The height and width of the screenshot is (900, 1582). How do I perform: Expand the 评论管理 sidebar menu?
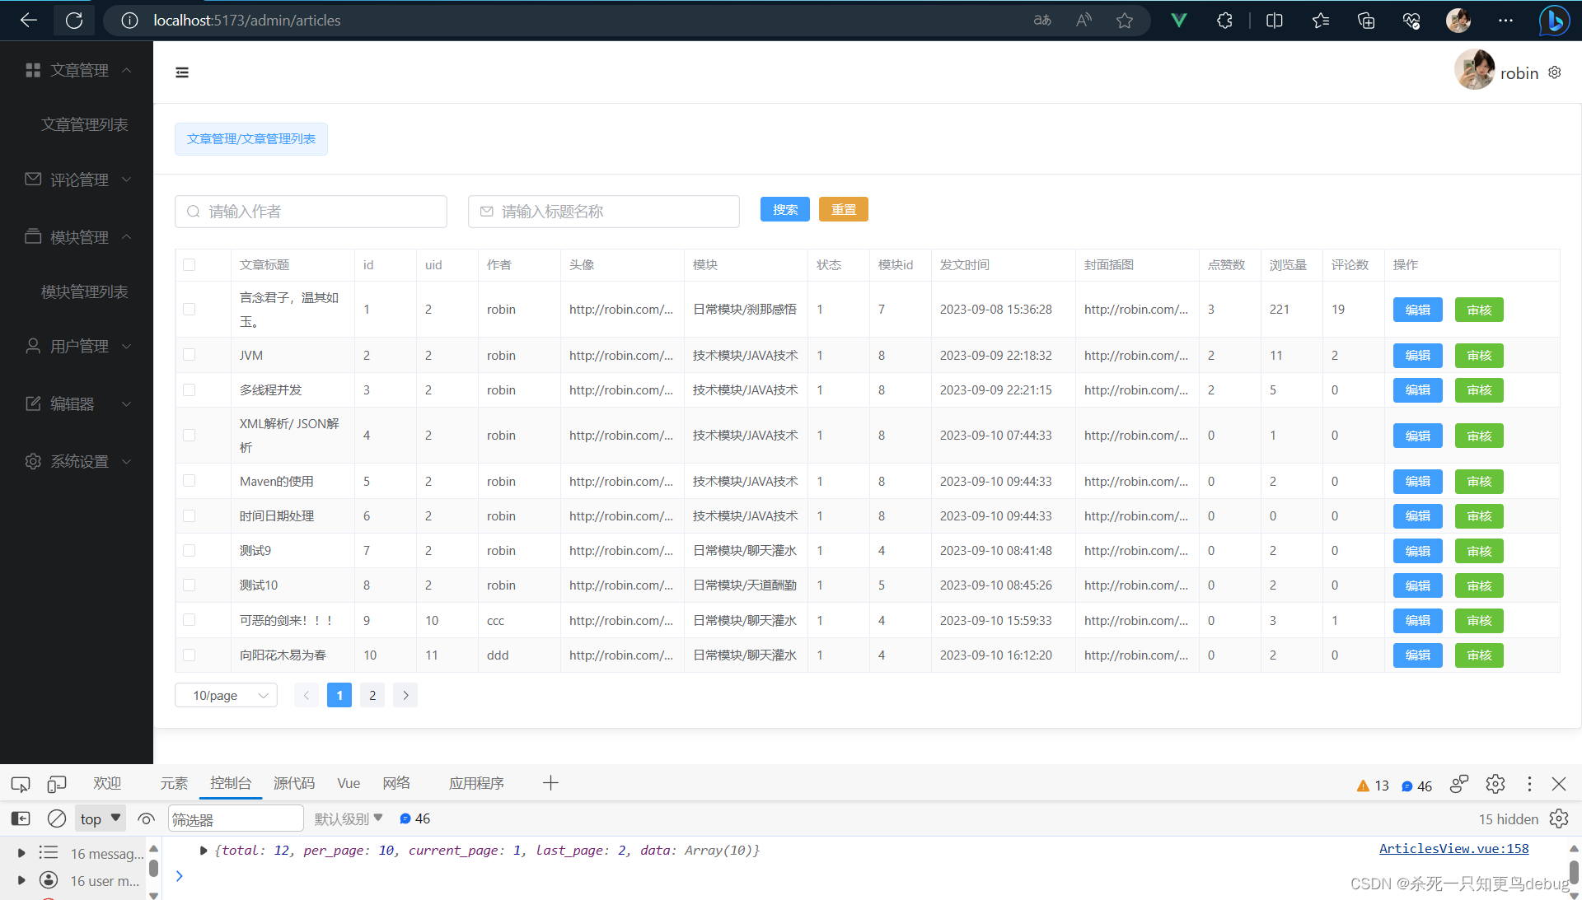[x=78, y=180]
